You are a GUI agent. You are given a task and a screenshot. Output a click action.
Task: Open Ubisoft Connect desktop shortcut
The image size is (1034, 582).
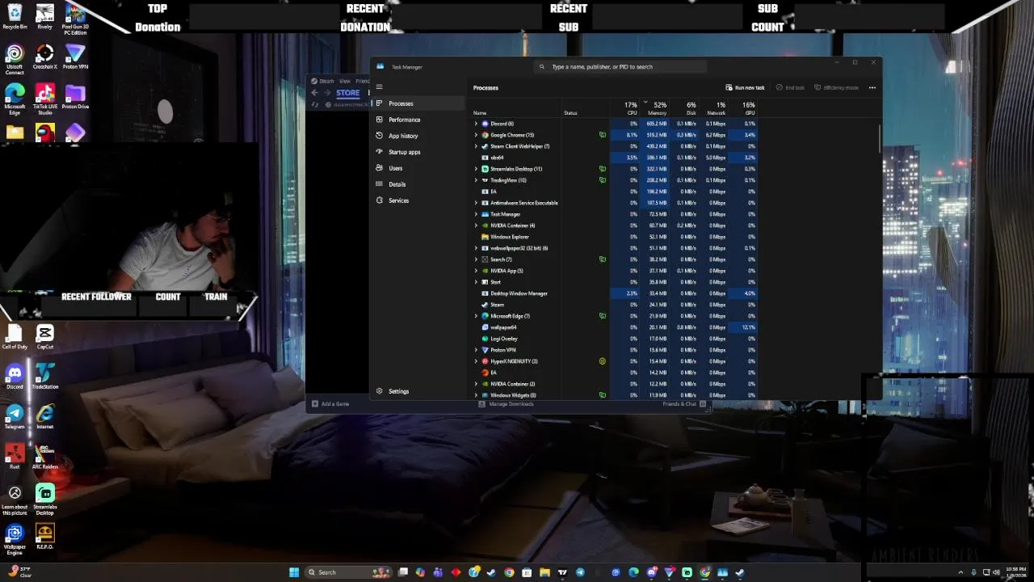coord(15,59)
